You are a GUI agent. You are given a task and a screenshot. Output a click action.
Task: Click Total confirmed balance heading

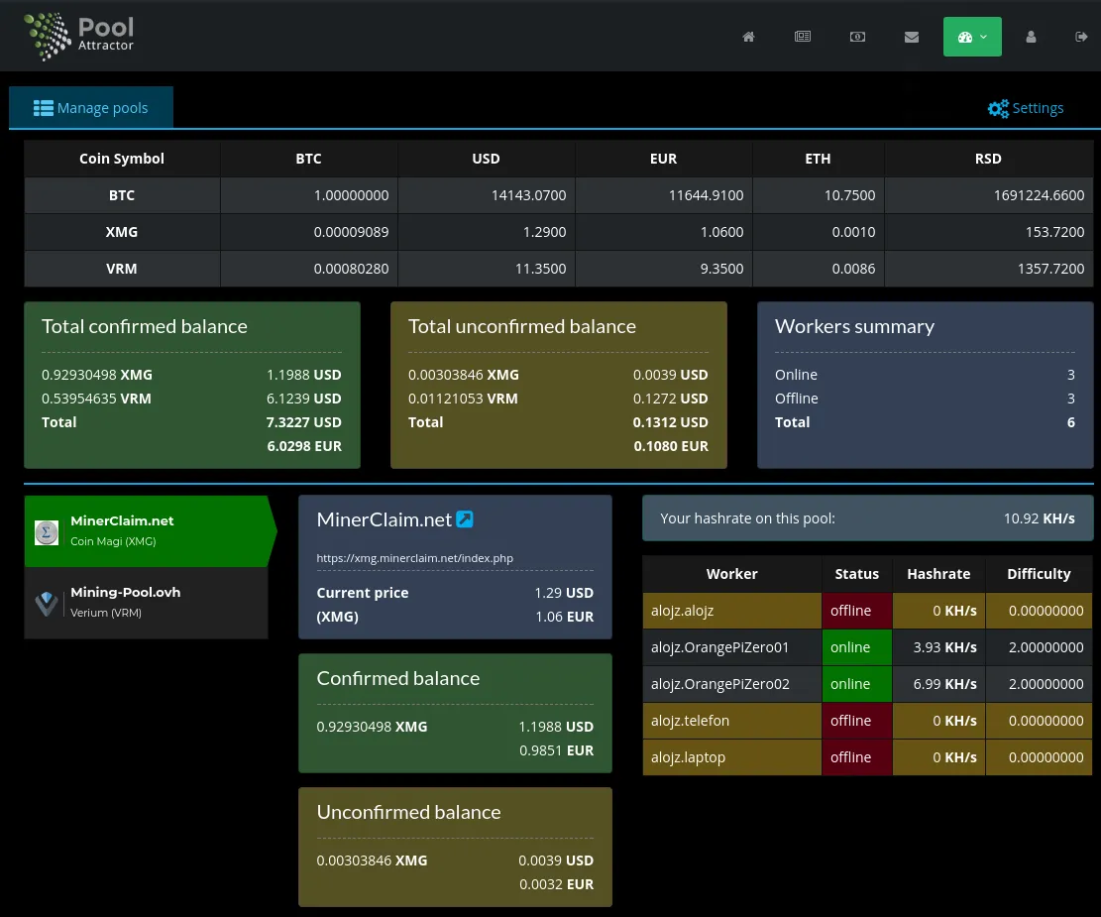coord(144,327)
